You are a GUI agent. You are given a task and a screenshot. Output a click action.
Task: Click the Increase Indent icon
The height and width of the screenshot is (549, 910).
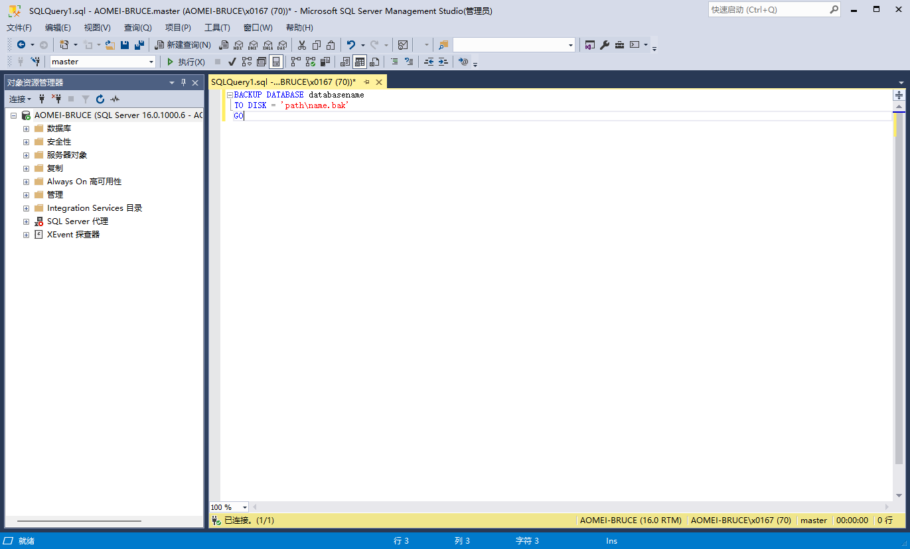pyautogui.click(x=443, y=62)
